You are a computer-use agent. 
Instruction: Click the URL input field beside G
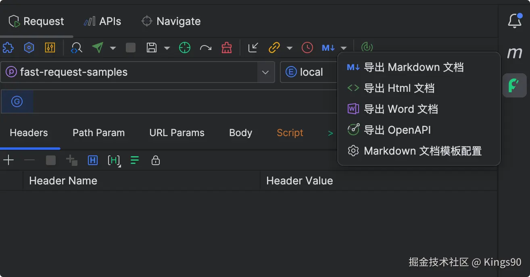tap(185, 101)
